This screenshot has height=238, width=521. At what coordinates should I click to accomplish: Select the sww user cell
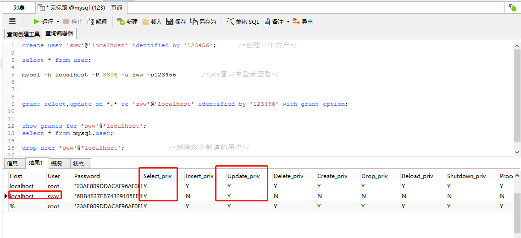(x=60, y=196)
